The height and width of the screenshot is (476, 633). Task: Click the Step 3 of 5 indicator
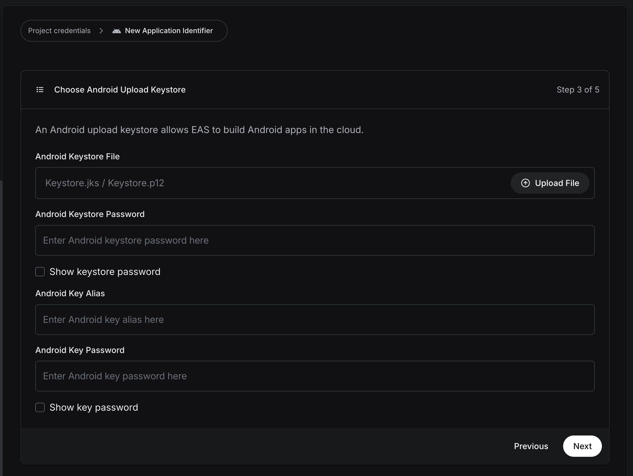578,90
